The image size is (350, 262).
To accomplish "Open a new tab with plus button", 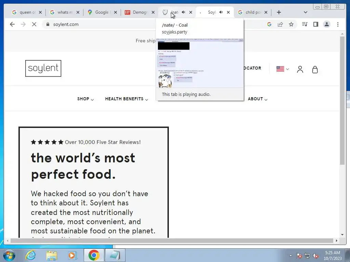I will point(279,12).
